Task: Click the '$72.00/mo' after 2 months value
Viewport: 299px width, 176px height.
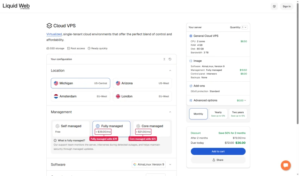Action: (239, 138)
